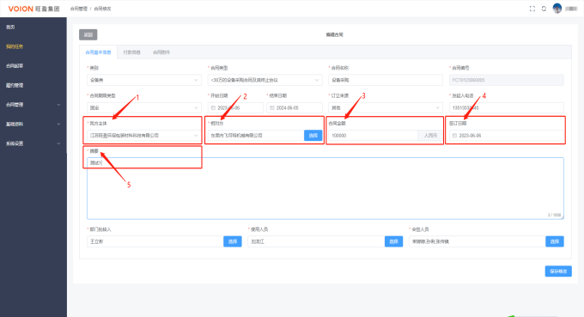Click 选择 button next to 相对方

(313, 136)
